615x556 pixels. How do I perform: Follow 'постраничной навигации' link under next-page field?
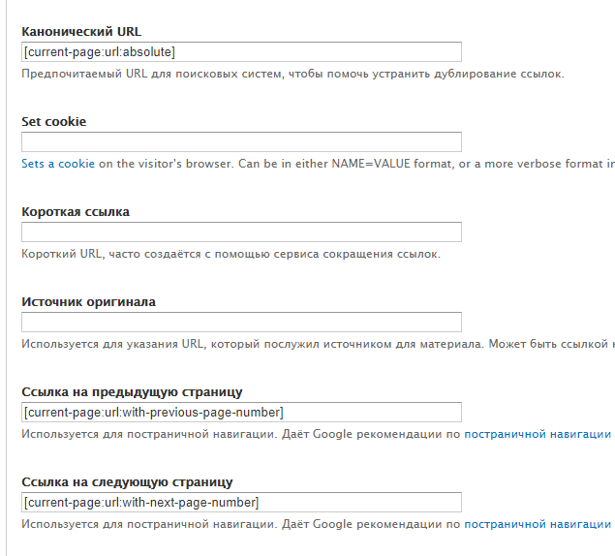(x=537, y=524)
